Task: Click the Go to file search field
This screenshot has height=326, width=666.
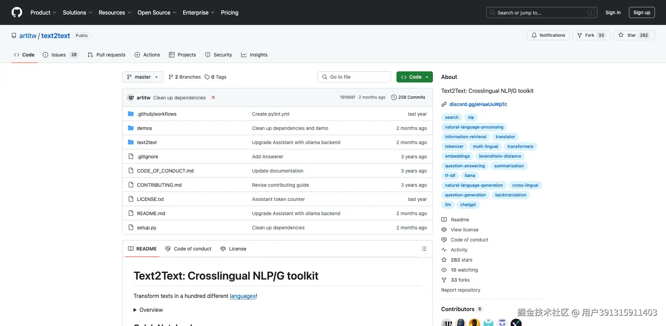Action: coord(354,77)
